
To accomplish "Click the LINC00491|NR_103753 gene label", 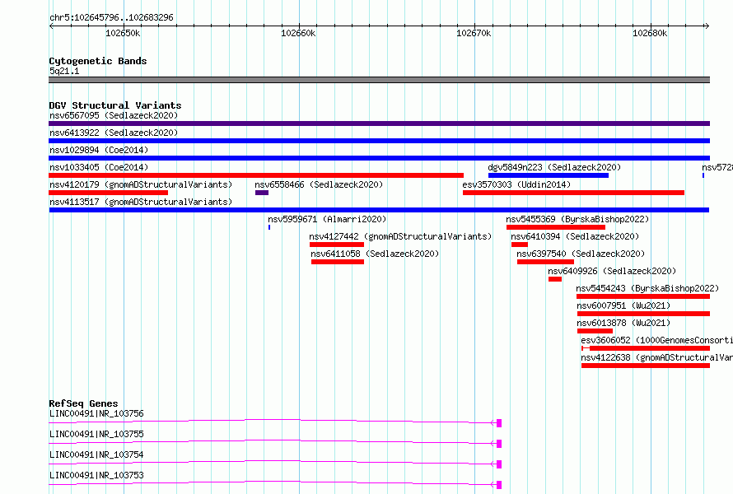I will click(x=96, y=475).
